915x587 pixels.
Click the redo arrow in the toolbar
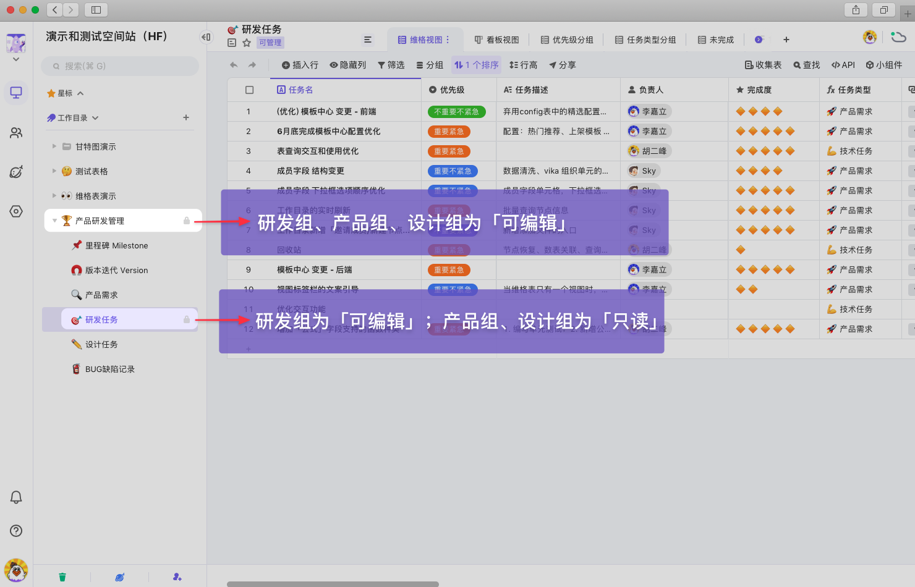(x=252, y=65)
